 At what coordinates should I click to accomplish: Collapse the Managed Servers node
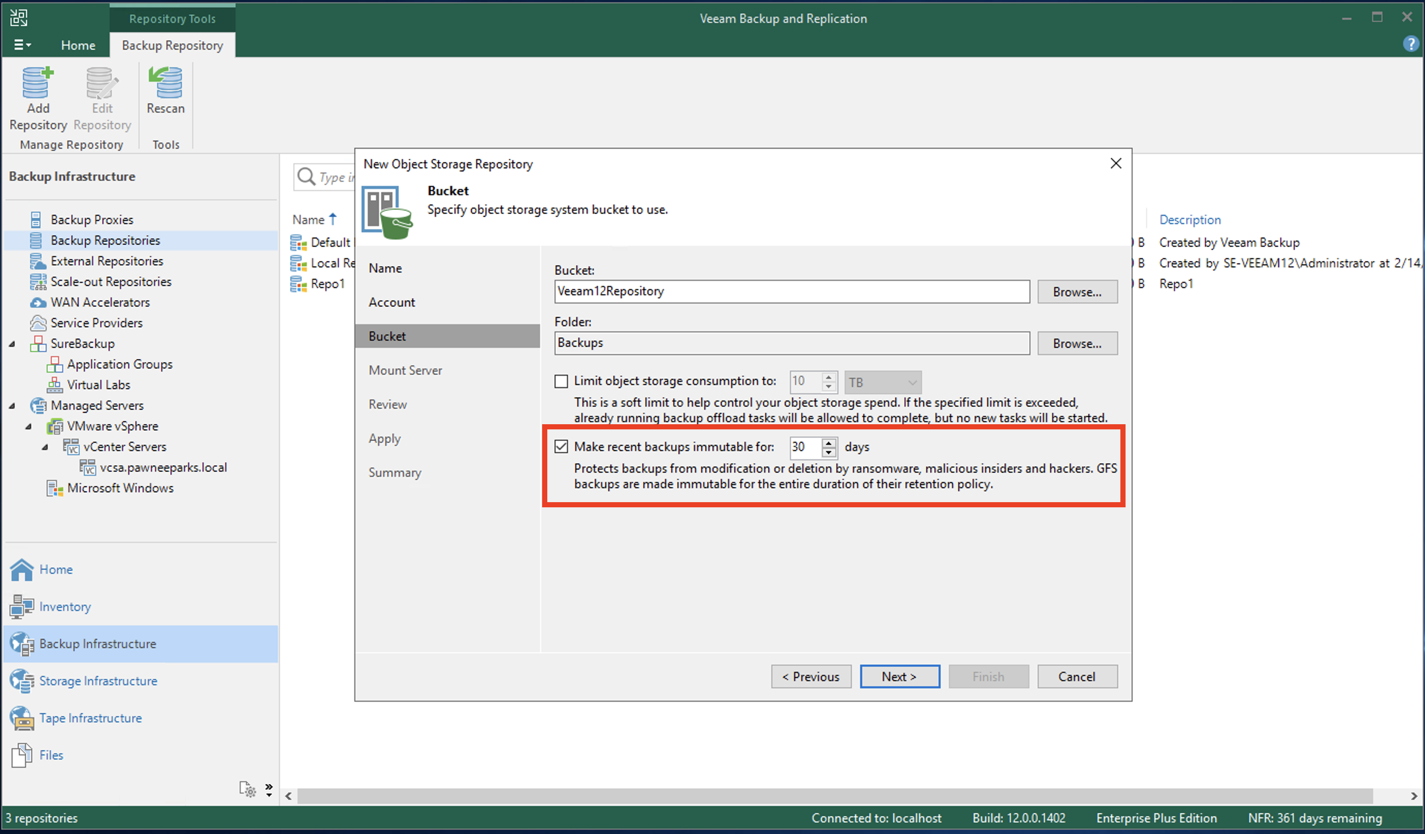(x=12, y=406)
